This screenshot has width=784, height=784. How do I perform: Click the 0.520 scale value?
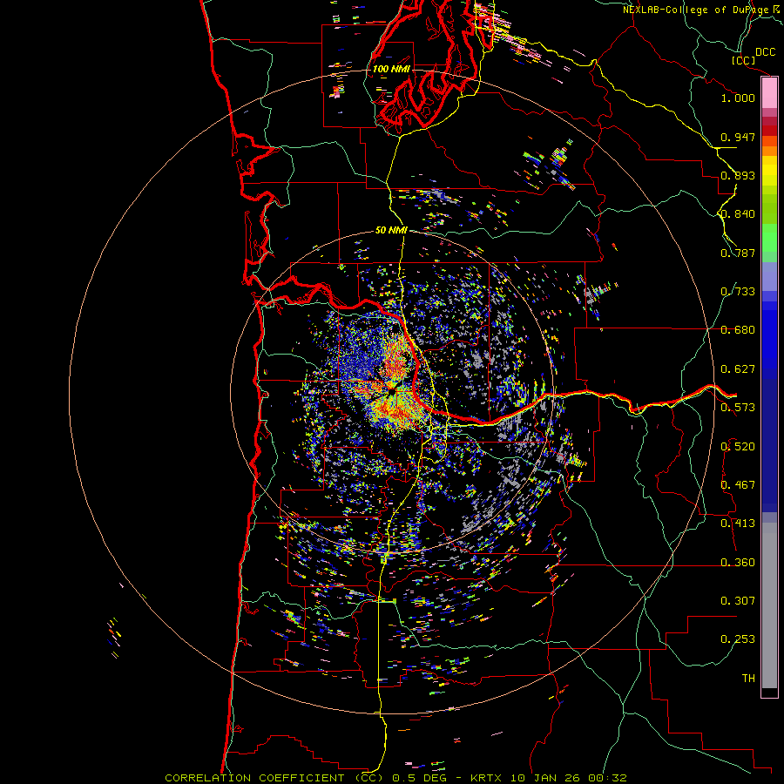coord(738,447)
